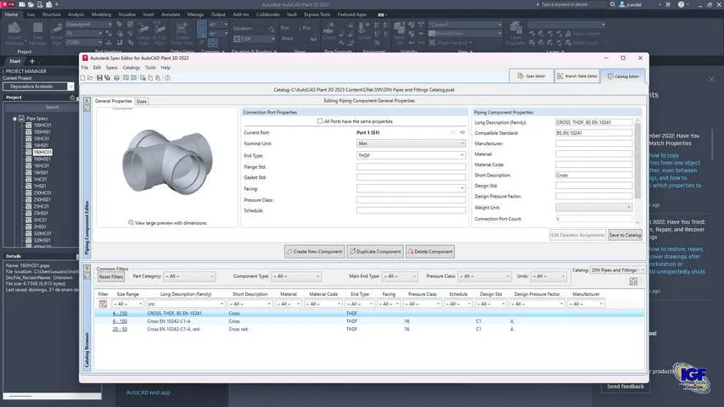This screenshot has width=724, height=407.
Task: Click the Long Description filter field containing cro
Action: click(186, 304)
